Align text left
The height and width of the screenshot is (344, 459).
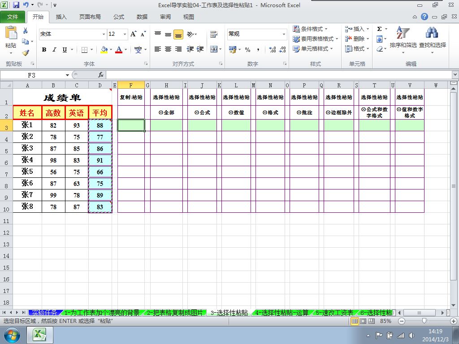(158, 49)
